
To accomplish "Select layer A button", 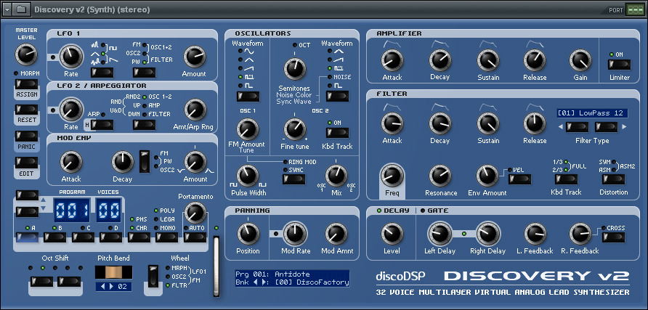I will [x=26, y=236].
